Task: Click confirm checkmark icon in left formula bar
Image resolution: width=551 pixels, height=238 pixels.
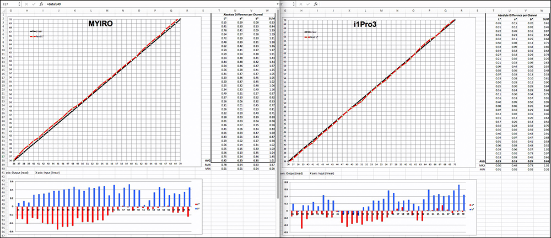Action: (x=33, y=4)
